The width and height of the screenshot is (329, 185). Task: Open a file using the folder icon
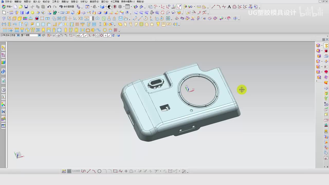[21, 7]
